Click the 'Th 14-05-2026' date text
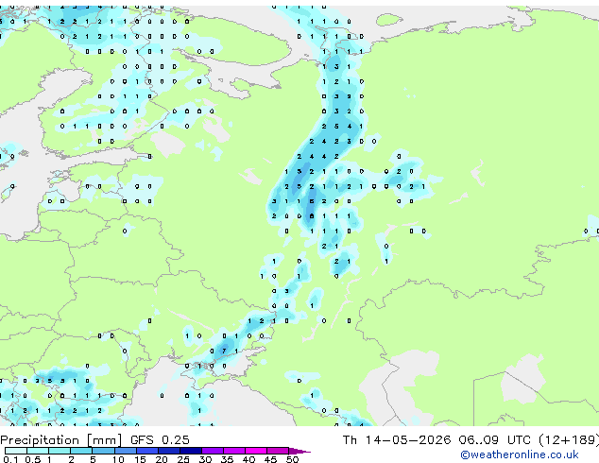This screenshot has width=599, height=463. [397, 440]
